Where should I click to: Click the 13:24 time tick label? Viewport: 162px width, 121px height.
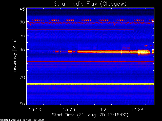pos(103,110)
